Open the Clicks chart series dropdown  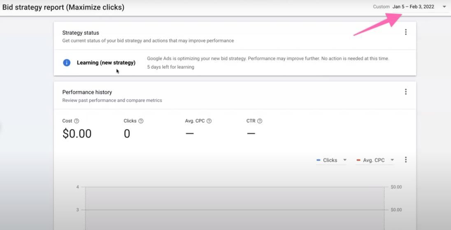tap(345, 160)
